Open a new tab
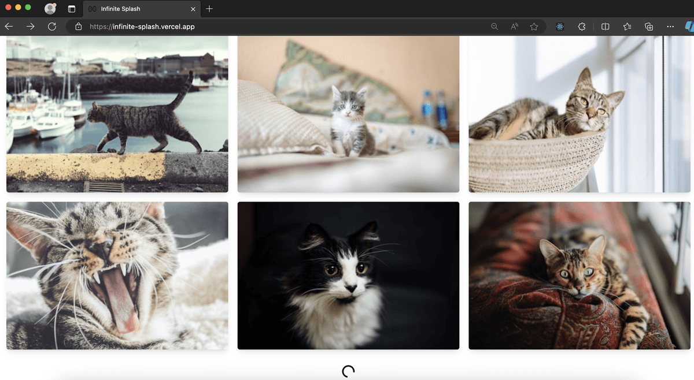The image size is (694, 380). [209, 9]
